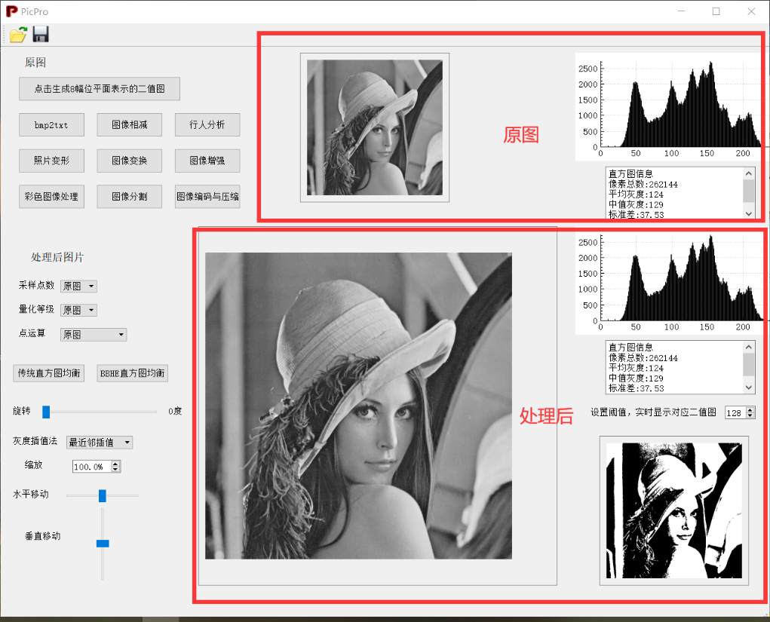Click the open file folder icon

18,35
